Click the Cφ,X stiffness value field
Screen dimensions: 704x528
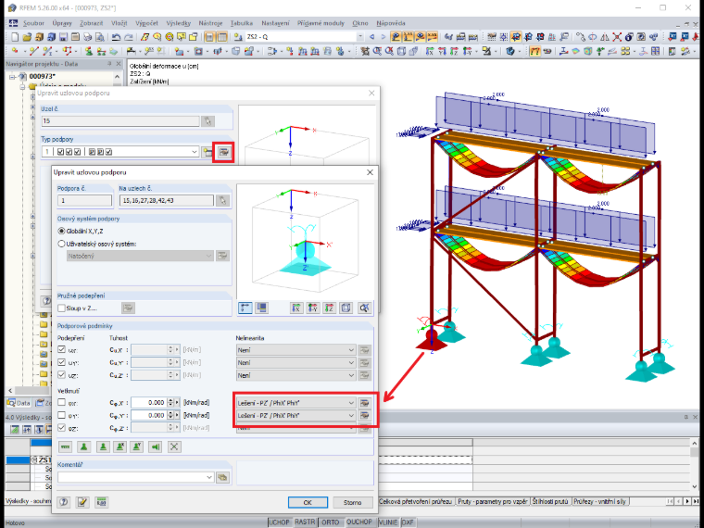click(148, 402)
